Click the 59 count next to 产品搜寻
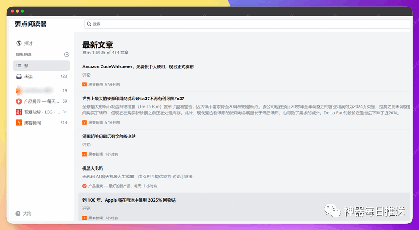The image size is (419, 230). pos(65,101)
